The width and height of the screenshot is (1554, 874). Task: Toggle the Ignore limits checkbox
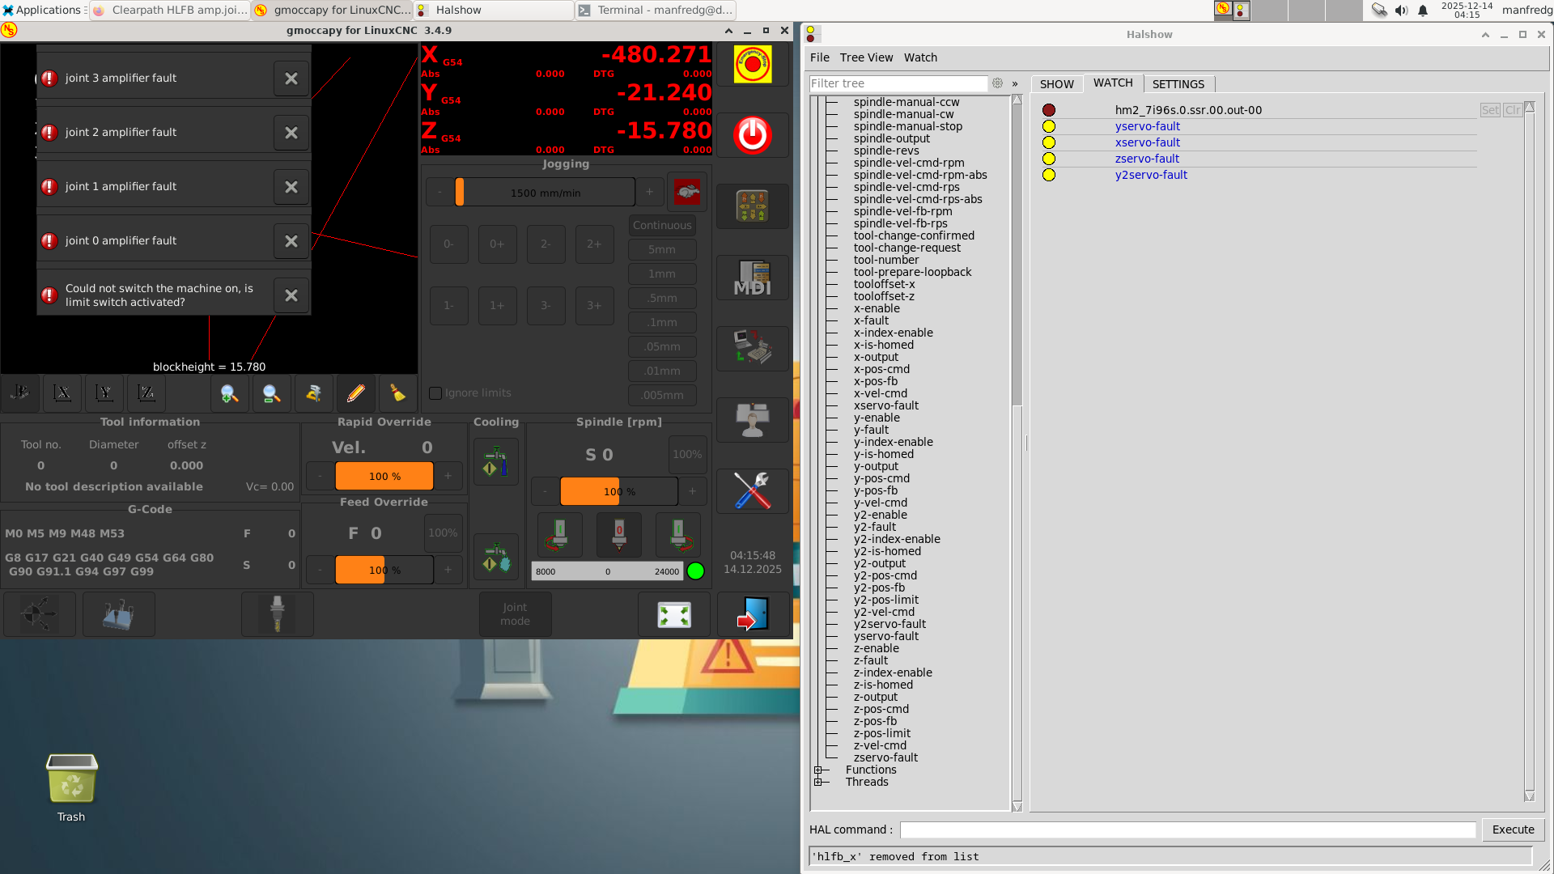435,393
